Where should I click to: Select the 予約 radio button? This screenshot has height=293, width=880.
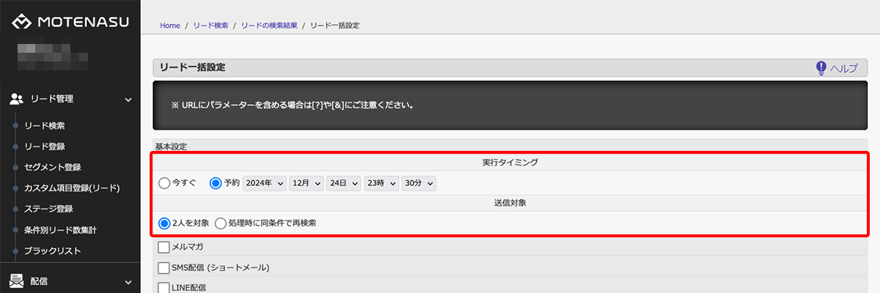[x=216, y=183]
